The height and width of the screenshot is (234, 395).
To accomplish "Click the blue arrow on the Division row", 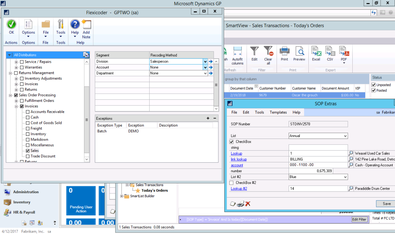I will (211, 61).
